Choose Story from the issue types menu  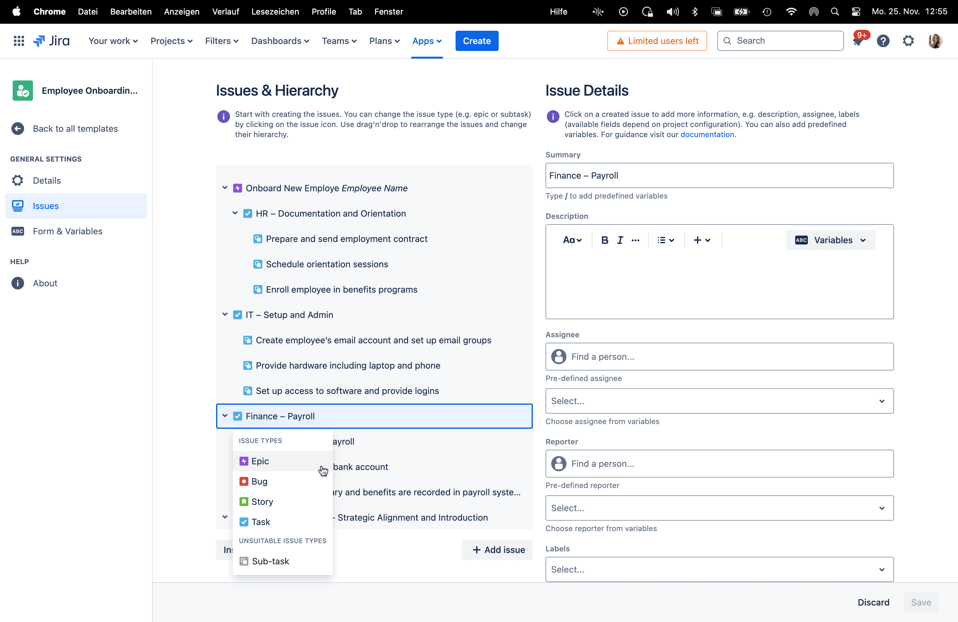click(x=262, y=501)
